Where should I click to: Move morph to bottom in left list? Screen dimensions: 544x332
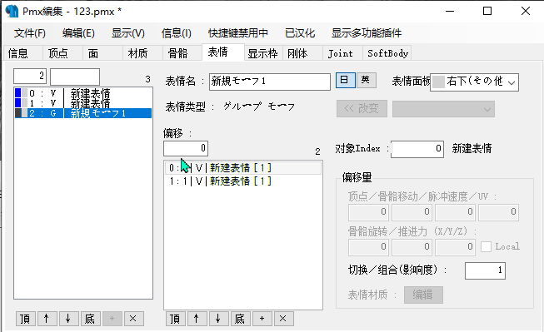[x=90, y=319]
